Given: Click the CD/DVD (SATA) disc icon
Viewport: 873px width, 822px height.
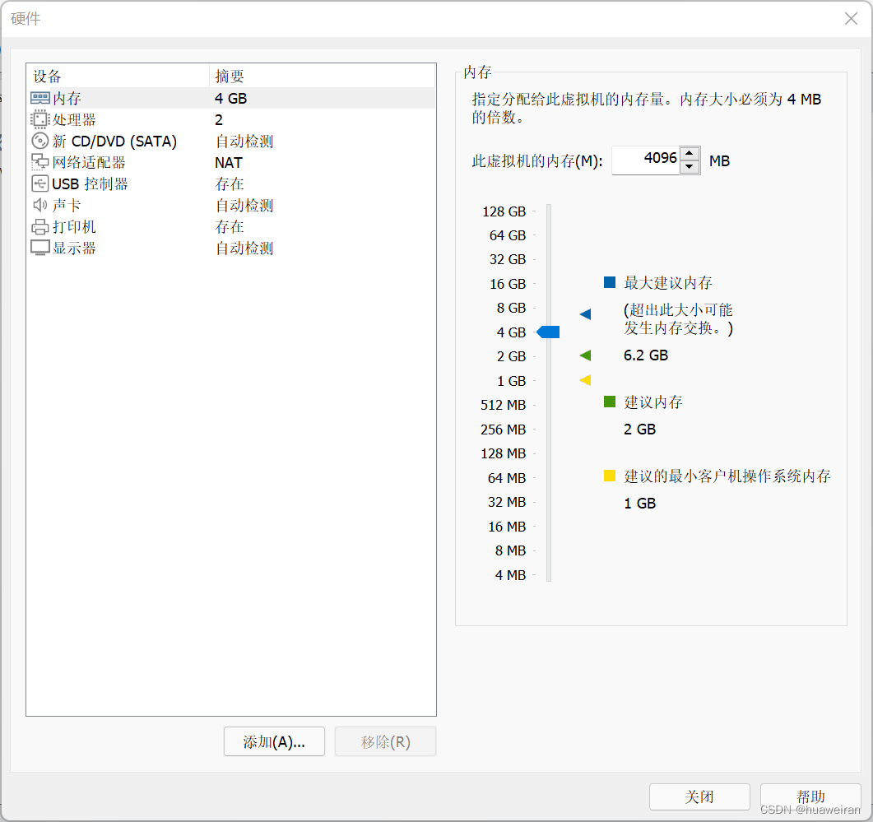Looking at the screenshot, I should (x=40, y=141).
